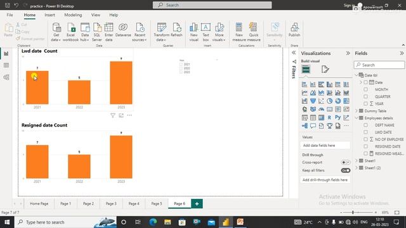This screenshot has height=228, width=406.
Task: Open the File menu
Action: click(10, 15)
